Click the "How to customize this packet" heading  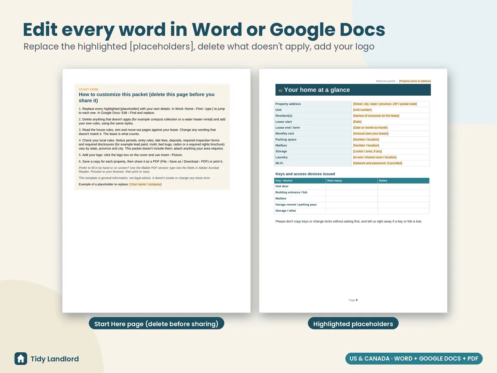147,97
